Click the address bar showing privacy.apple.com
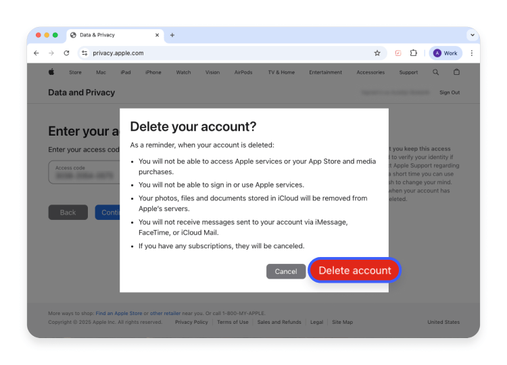 point(232,53)
